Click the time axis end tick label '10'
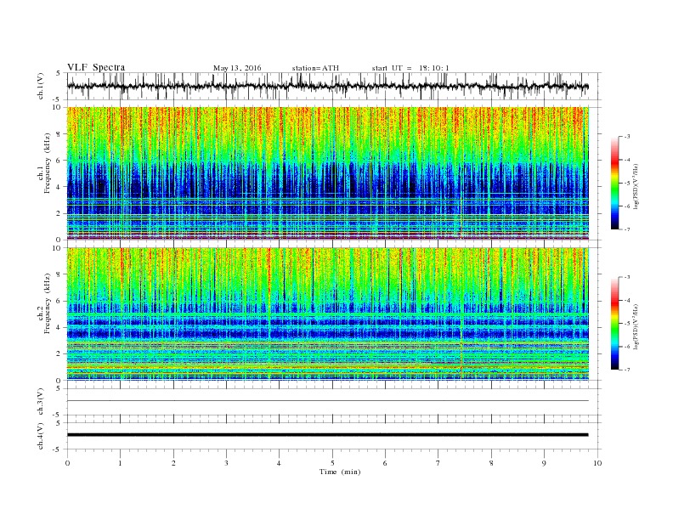The height and width of the screenshot is (520, 673). [x=597, y=463]
